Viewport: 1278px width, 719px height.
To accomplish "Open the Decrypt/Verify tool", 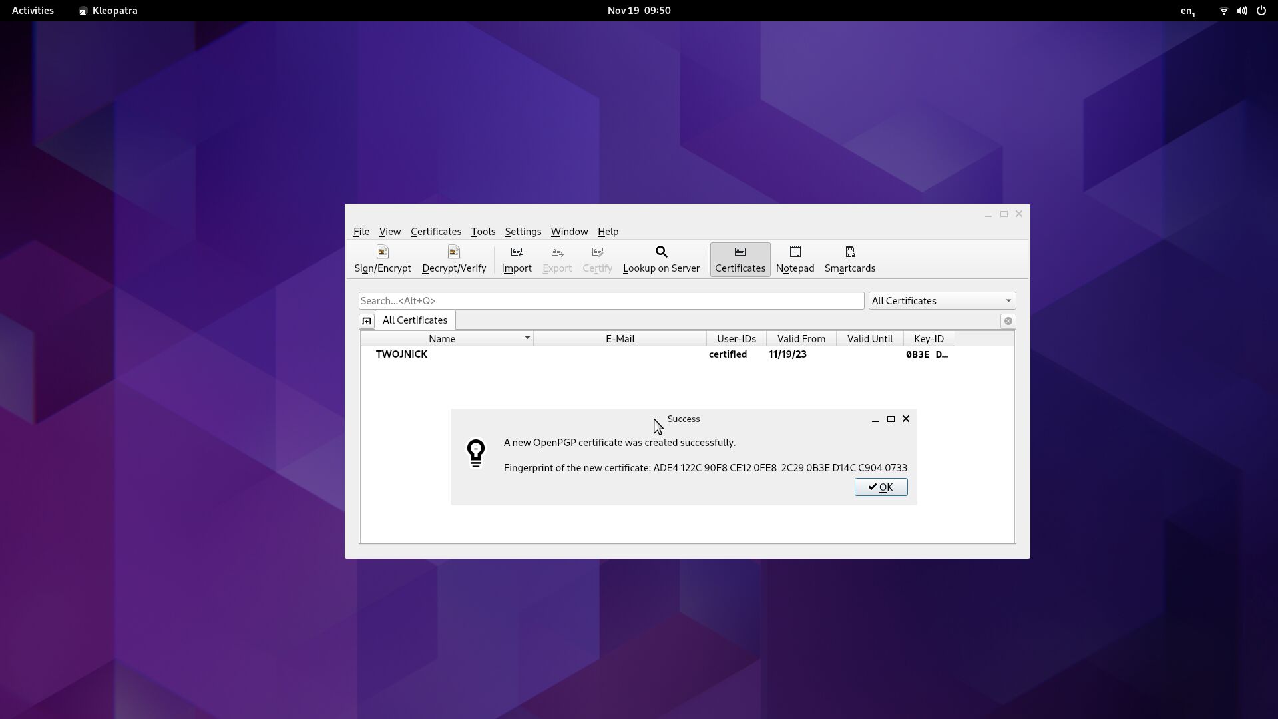I will click(x=453, y=259).
